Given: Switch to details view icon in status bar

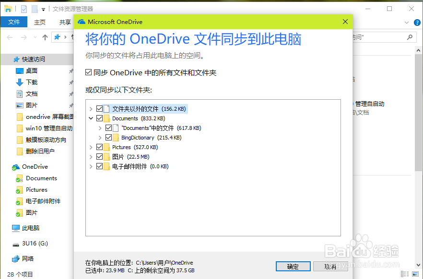Looking at the screenshot, I should pyautogui.click(x=405, y=274).
